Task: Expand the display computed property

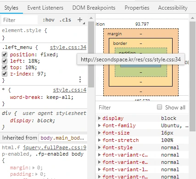Action: pyautogui.click(x=99, y=118)
